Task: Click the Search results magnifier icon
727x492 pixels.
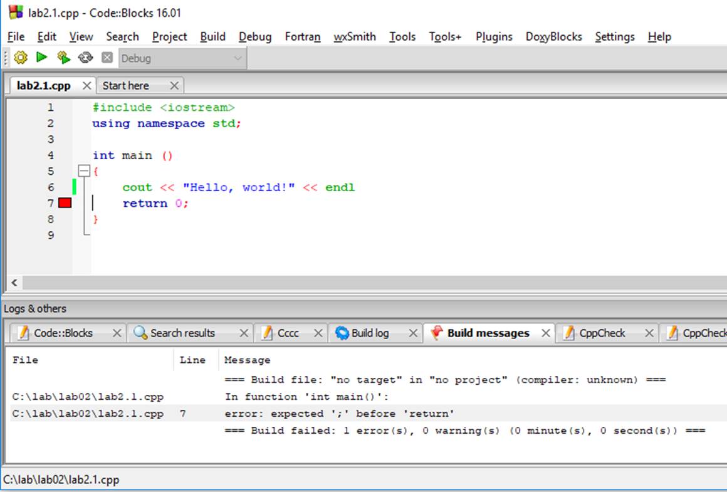Action: (140, 332)
